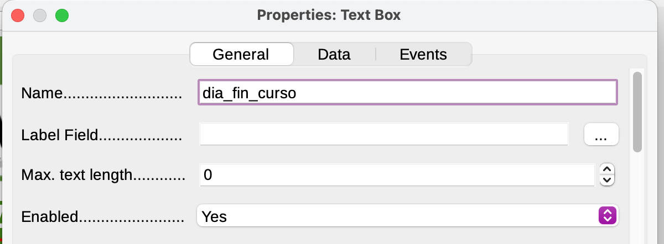Screen dimensions: 664x244
Task: Open the Data tab
Action: pyautogui.click(x=334, y=54)
